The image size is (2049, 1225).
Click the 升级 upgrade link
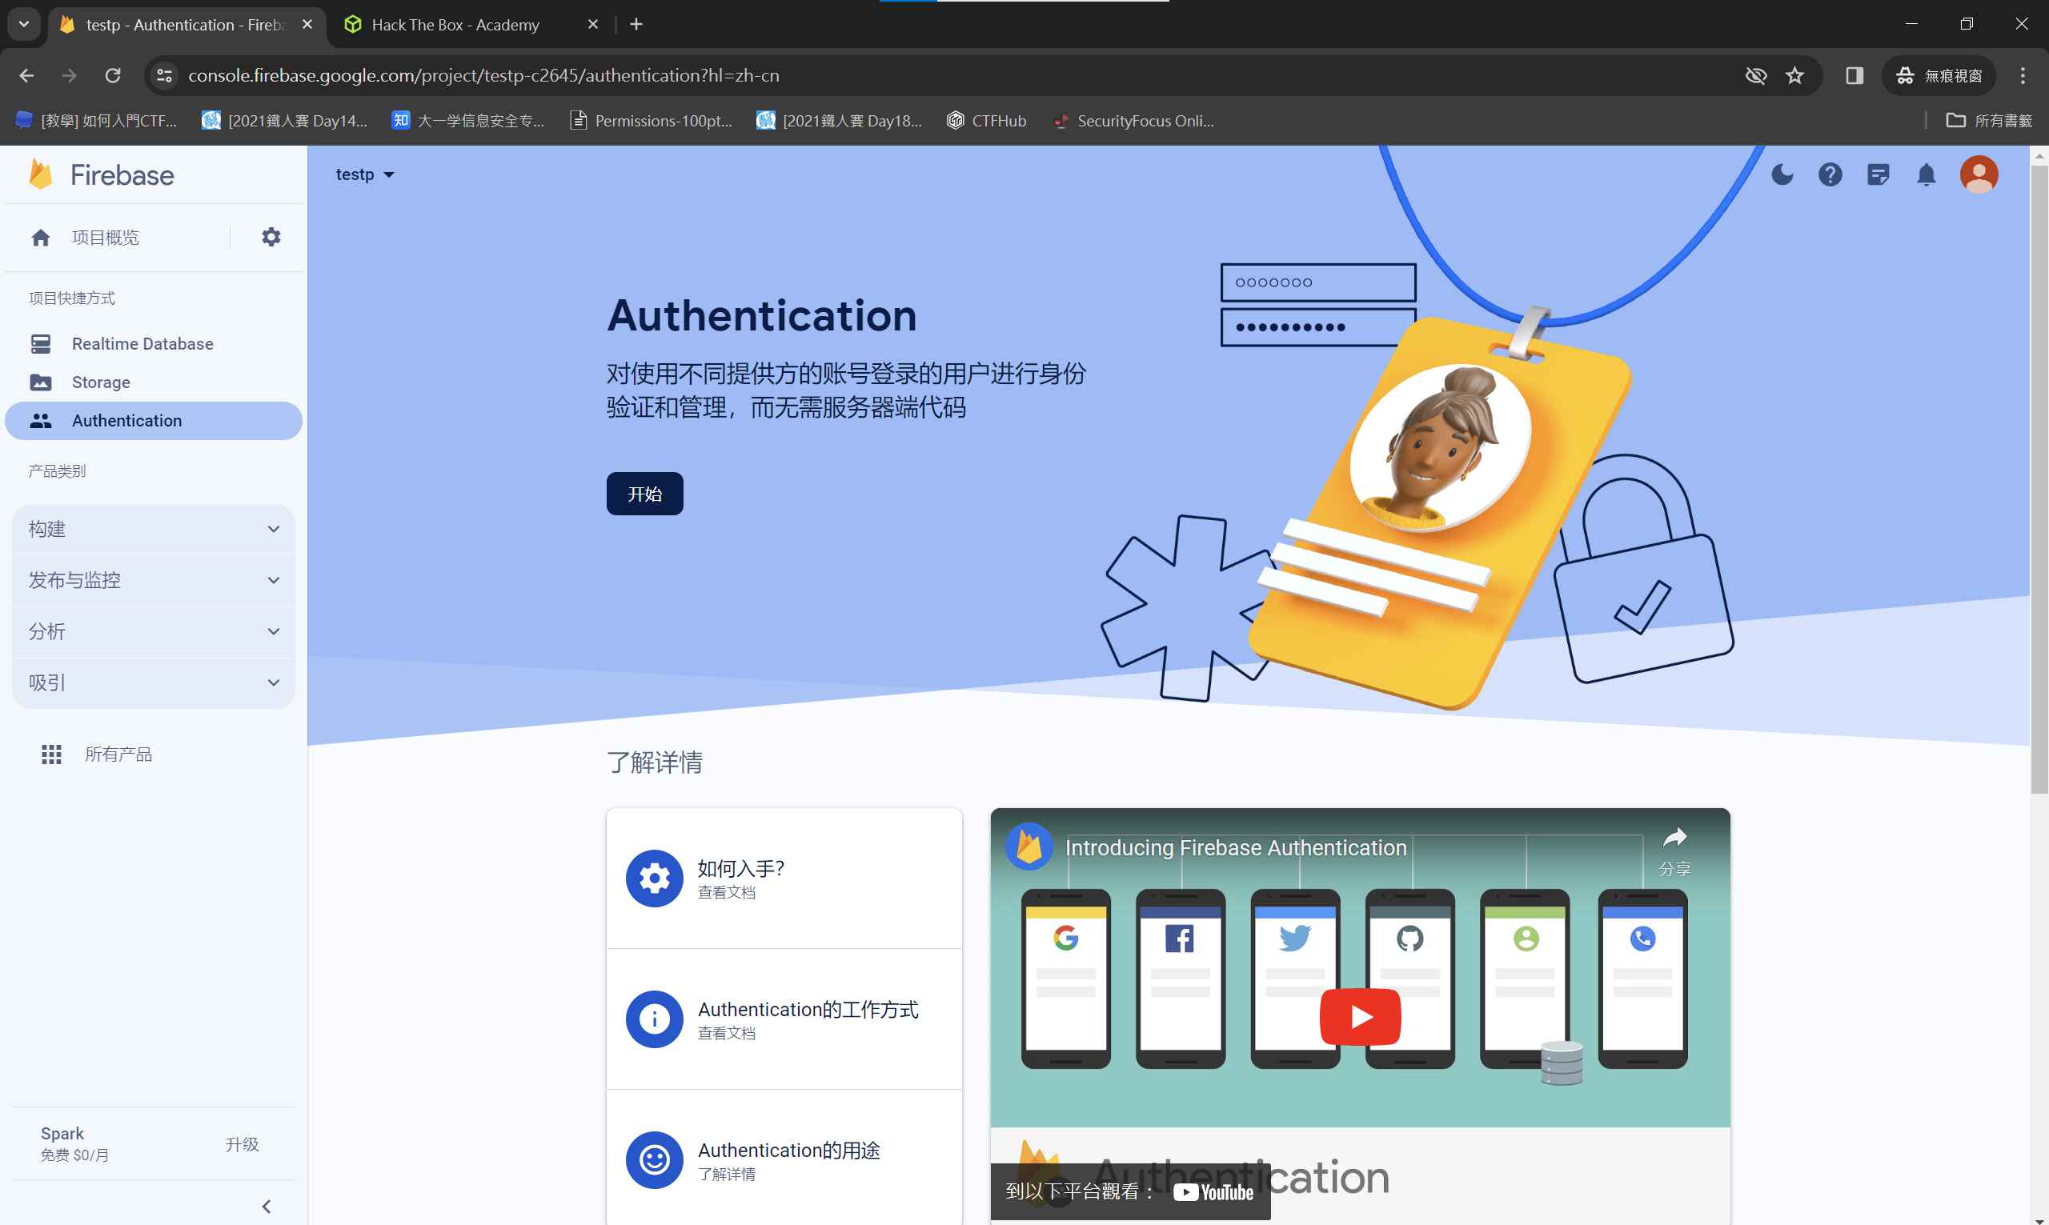click(242, 1143)
